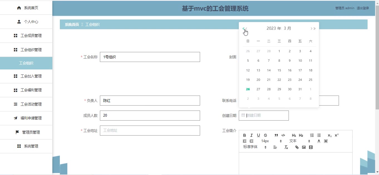Open the 文本 header style dropdown

tap(299, 141)
